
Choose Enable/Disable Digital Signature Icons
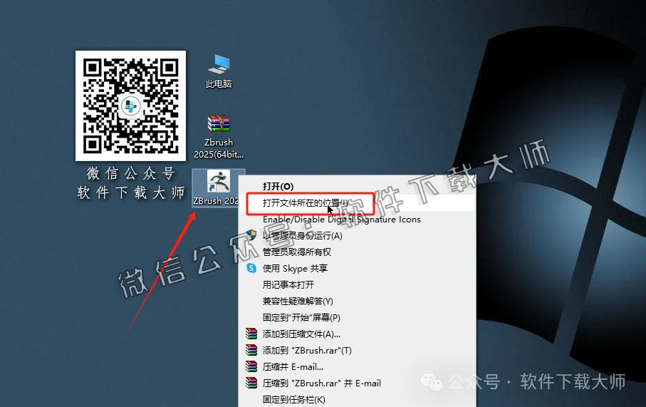[358, 220]
